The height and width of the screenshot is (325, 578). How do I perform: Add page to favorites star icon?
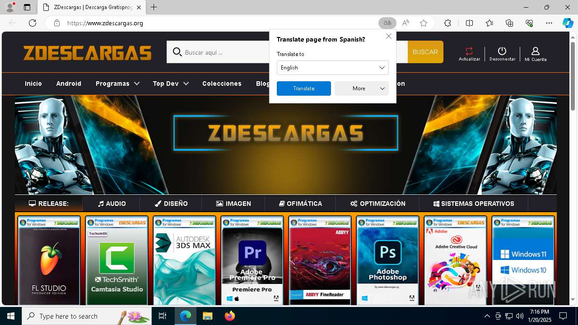click(x=424, y=23)
